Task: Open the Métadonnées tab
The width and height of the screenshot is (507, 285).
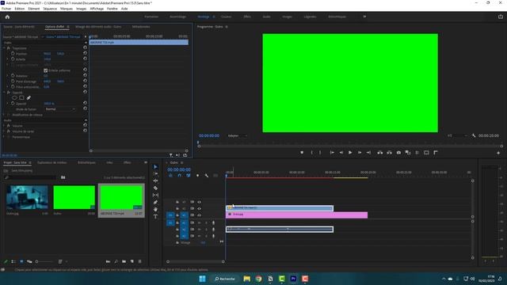Action: (x=141, y=27)
